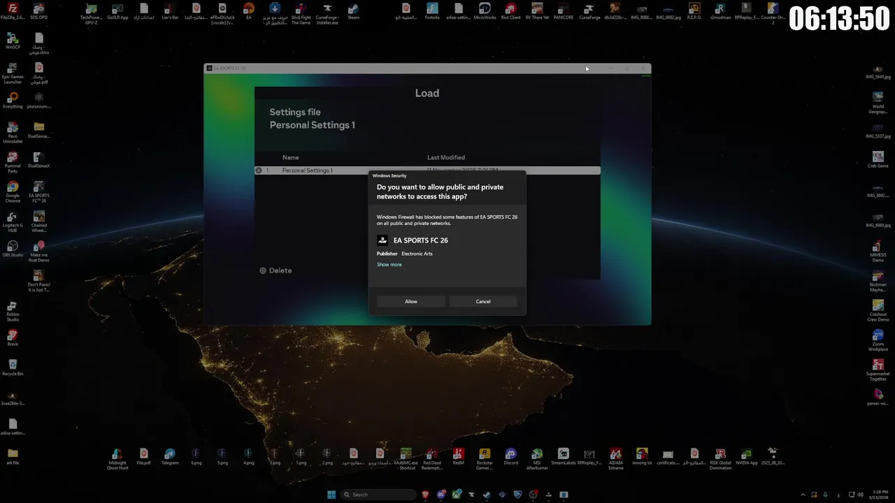Click the EA SPORTS FC 26 icon in the dialog
The width and height of the screenshot is (895, 503).
click(x=382, y=240)
